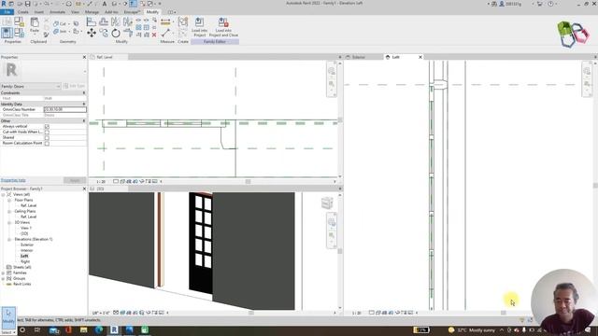Click the Modify arrow tool at bottom left
The width and height of the screenshot is (598, 336).
8,317
